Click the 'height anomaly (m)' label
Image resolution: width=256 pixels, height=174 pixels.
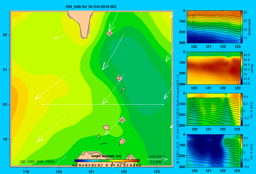tap(106, 156)
